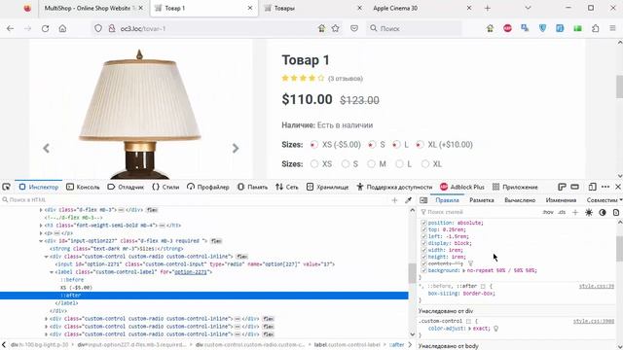Toggle the three-pane inspector layout icon

click(x=423, y=200)
